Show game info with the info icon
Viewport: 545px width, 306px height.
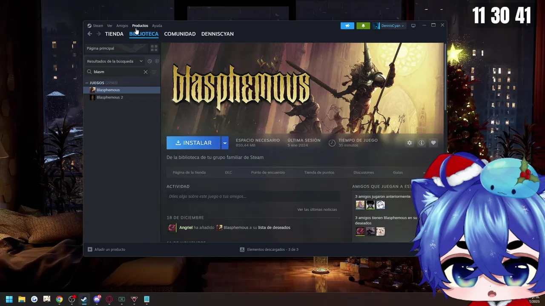[422, 143]
